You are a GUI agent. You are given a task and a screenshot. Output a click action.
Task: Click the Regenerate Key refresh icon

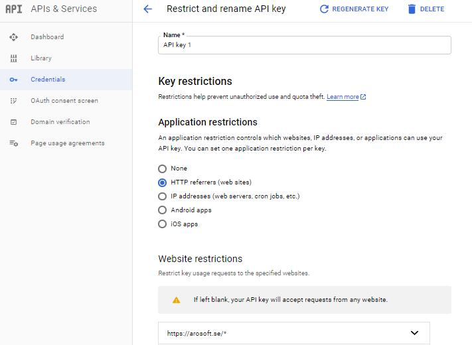pos(324,9)
